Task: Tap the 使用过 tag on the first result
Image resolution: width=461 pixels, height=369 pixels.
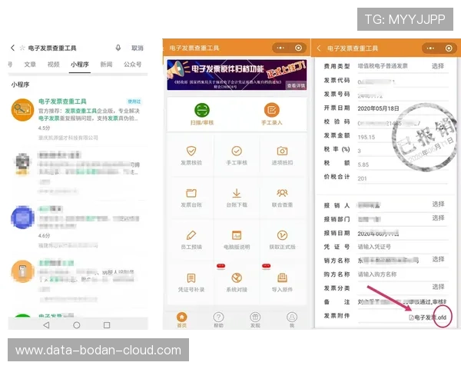Action: click(x=134, y=101)
